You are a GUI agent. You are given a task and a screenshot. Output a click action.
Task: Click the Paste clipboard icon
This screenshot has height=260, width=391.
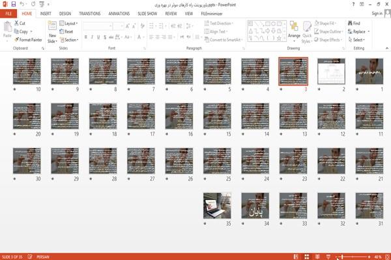coord(7,27)
